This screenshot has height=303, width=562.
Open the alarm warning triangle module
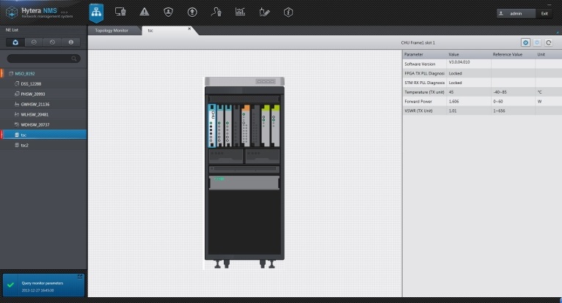pos(145,12)
